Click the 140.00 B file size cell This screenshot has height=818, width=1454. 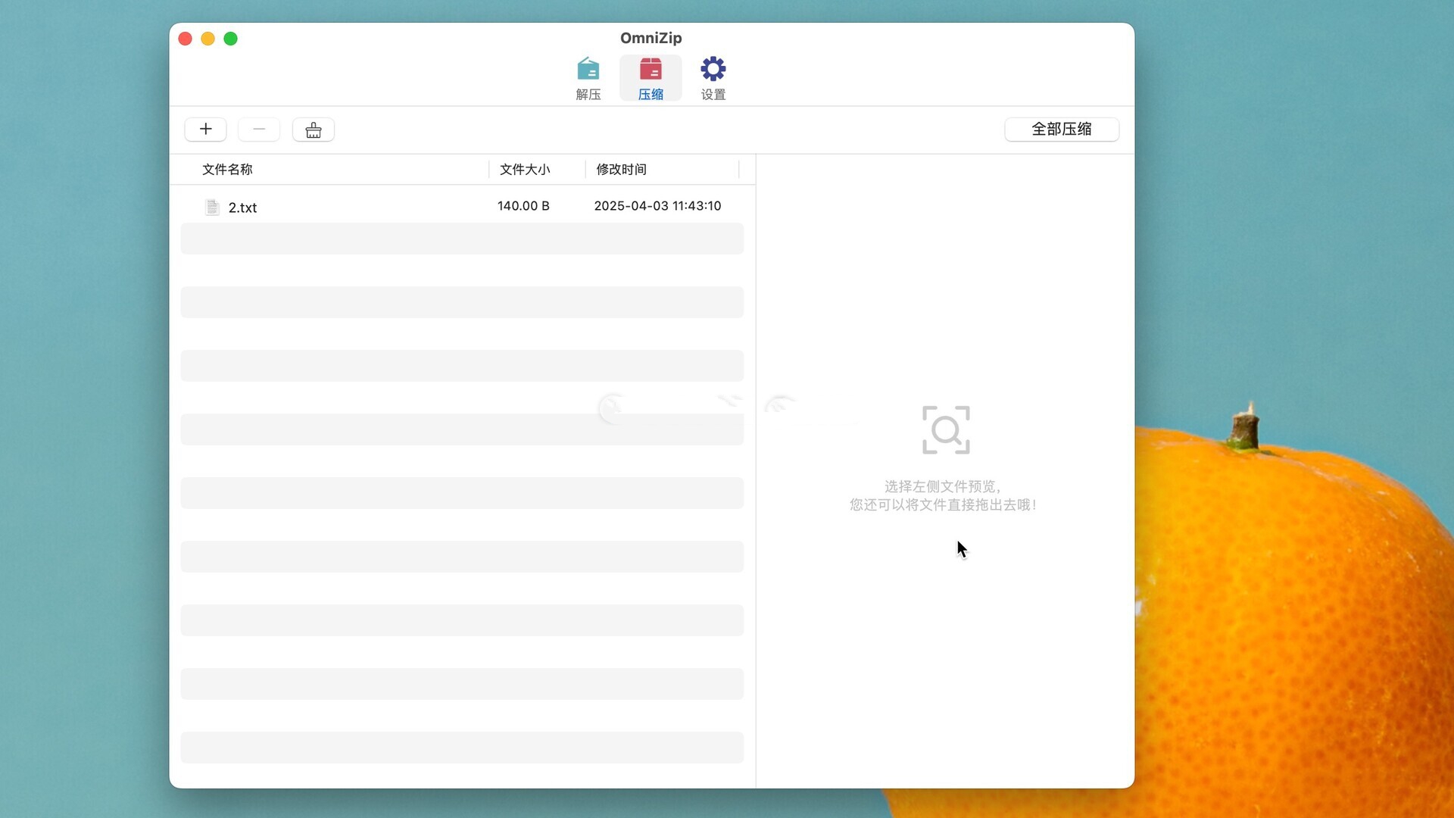[523, 206]
